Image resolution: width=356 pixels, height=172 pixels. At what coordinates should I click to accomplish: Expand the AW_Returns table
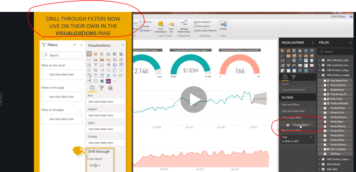(x=319, y=164)
